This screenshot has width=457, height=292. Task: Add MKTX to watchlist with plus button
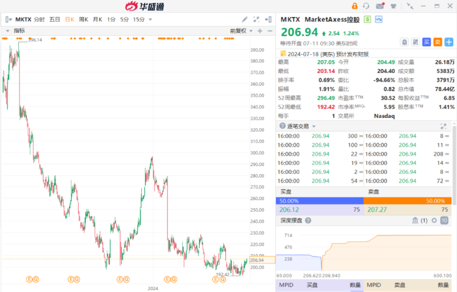click(x=449, y=42)
